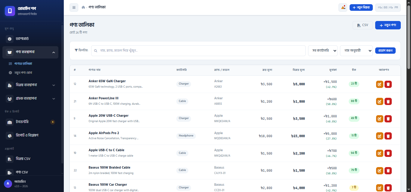Click the পণ্যের নাম column header
The width and height of the screenshot is (411, 192).
[94, 70]
